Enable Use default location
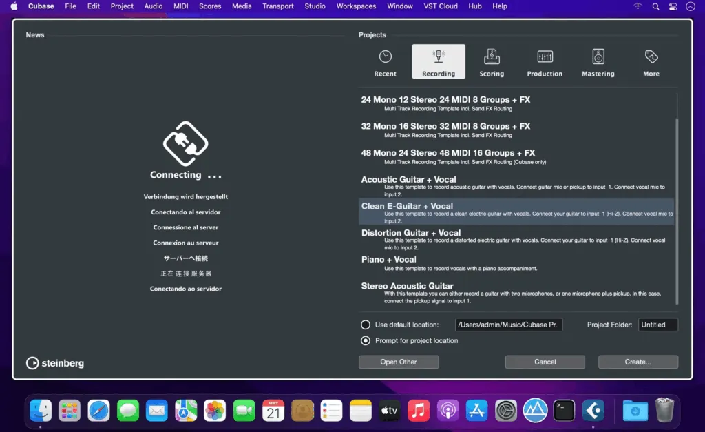Screen dimensions: 705x432 point(364,325)
